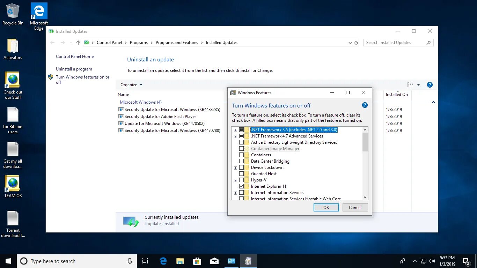Viewport: 477px width, 268px height.
Task: Uncheck Internet Explorer 11 feature
Action: 241,186
